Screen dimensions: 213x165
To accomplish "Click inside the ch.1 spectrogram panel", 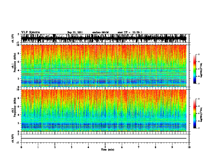I will tap(104, 66).
